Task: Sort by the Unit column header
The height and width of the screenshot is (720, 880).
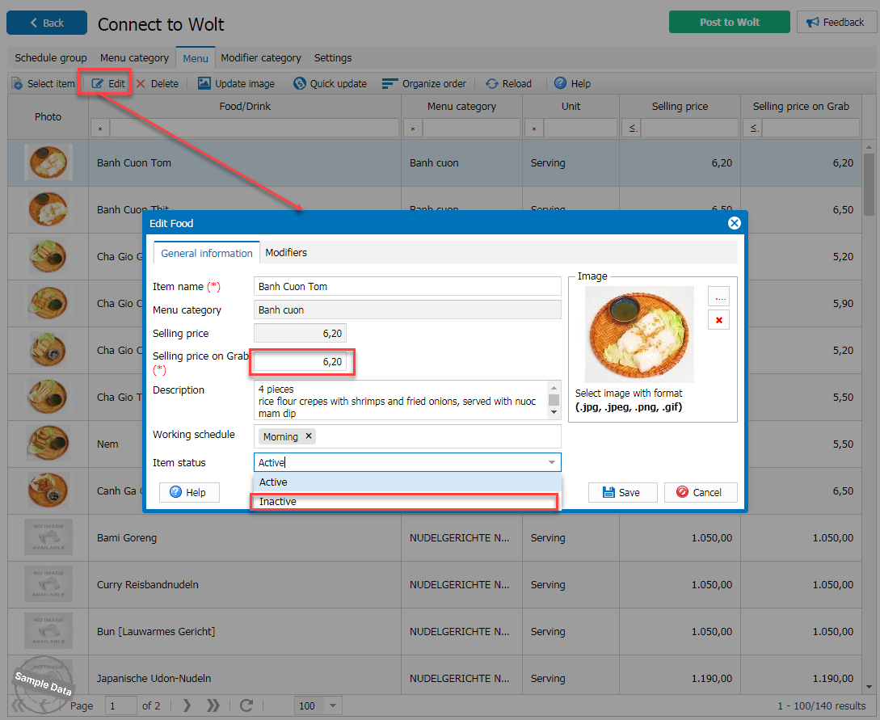Action: [x=571, y=106]
